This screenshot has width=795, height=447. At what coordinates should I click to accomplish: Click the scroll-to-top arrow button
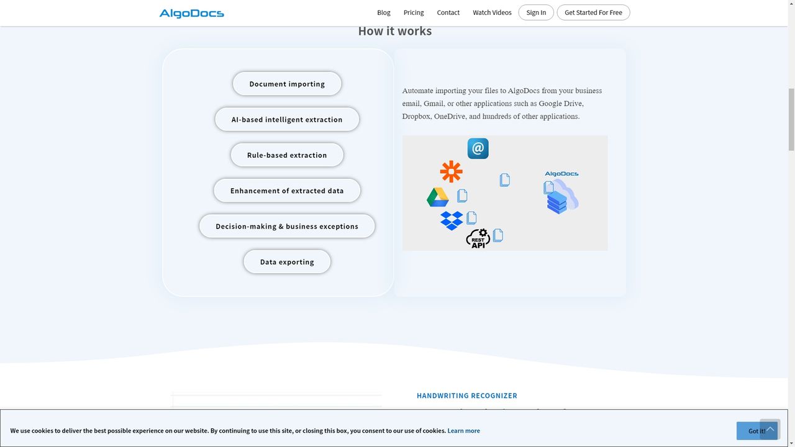pos(770,429)
